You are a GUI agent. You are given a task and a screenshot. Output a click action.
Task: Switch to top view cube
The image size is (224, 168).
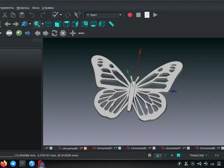(x=66, y=24)
